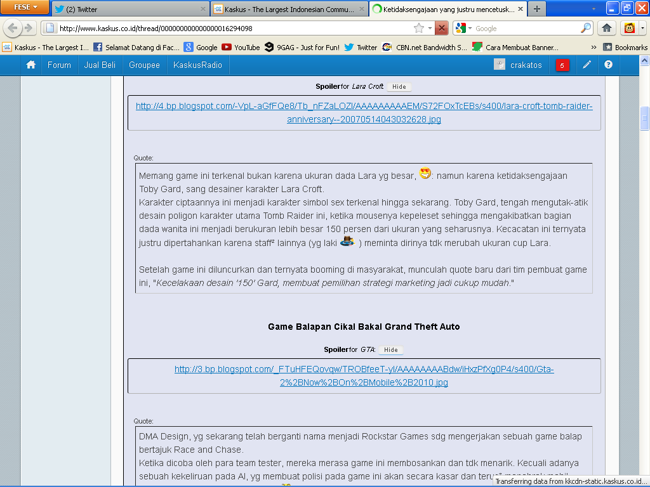Open KaskusRadio menu item

[198, 65]
